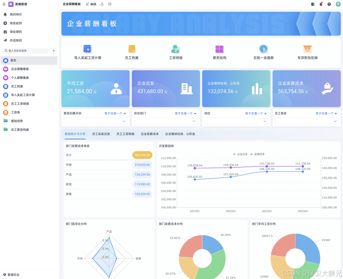The height and width of the screenshot is (279, 343).
Task: Switch to 数据统计与分析 tab
Action: click(75, 134)
